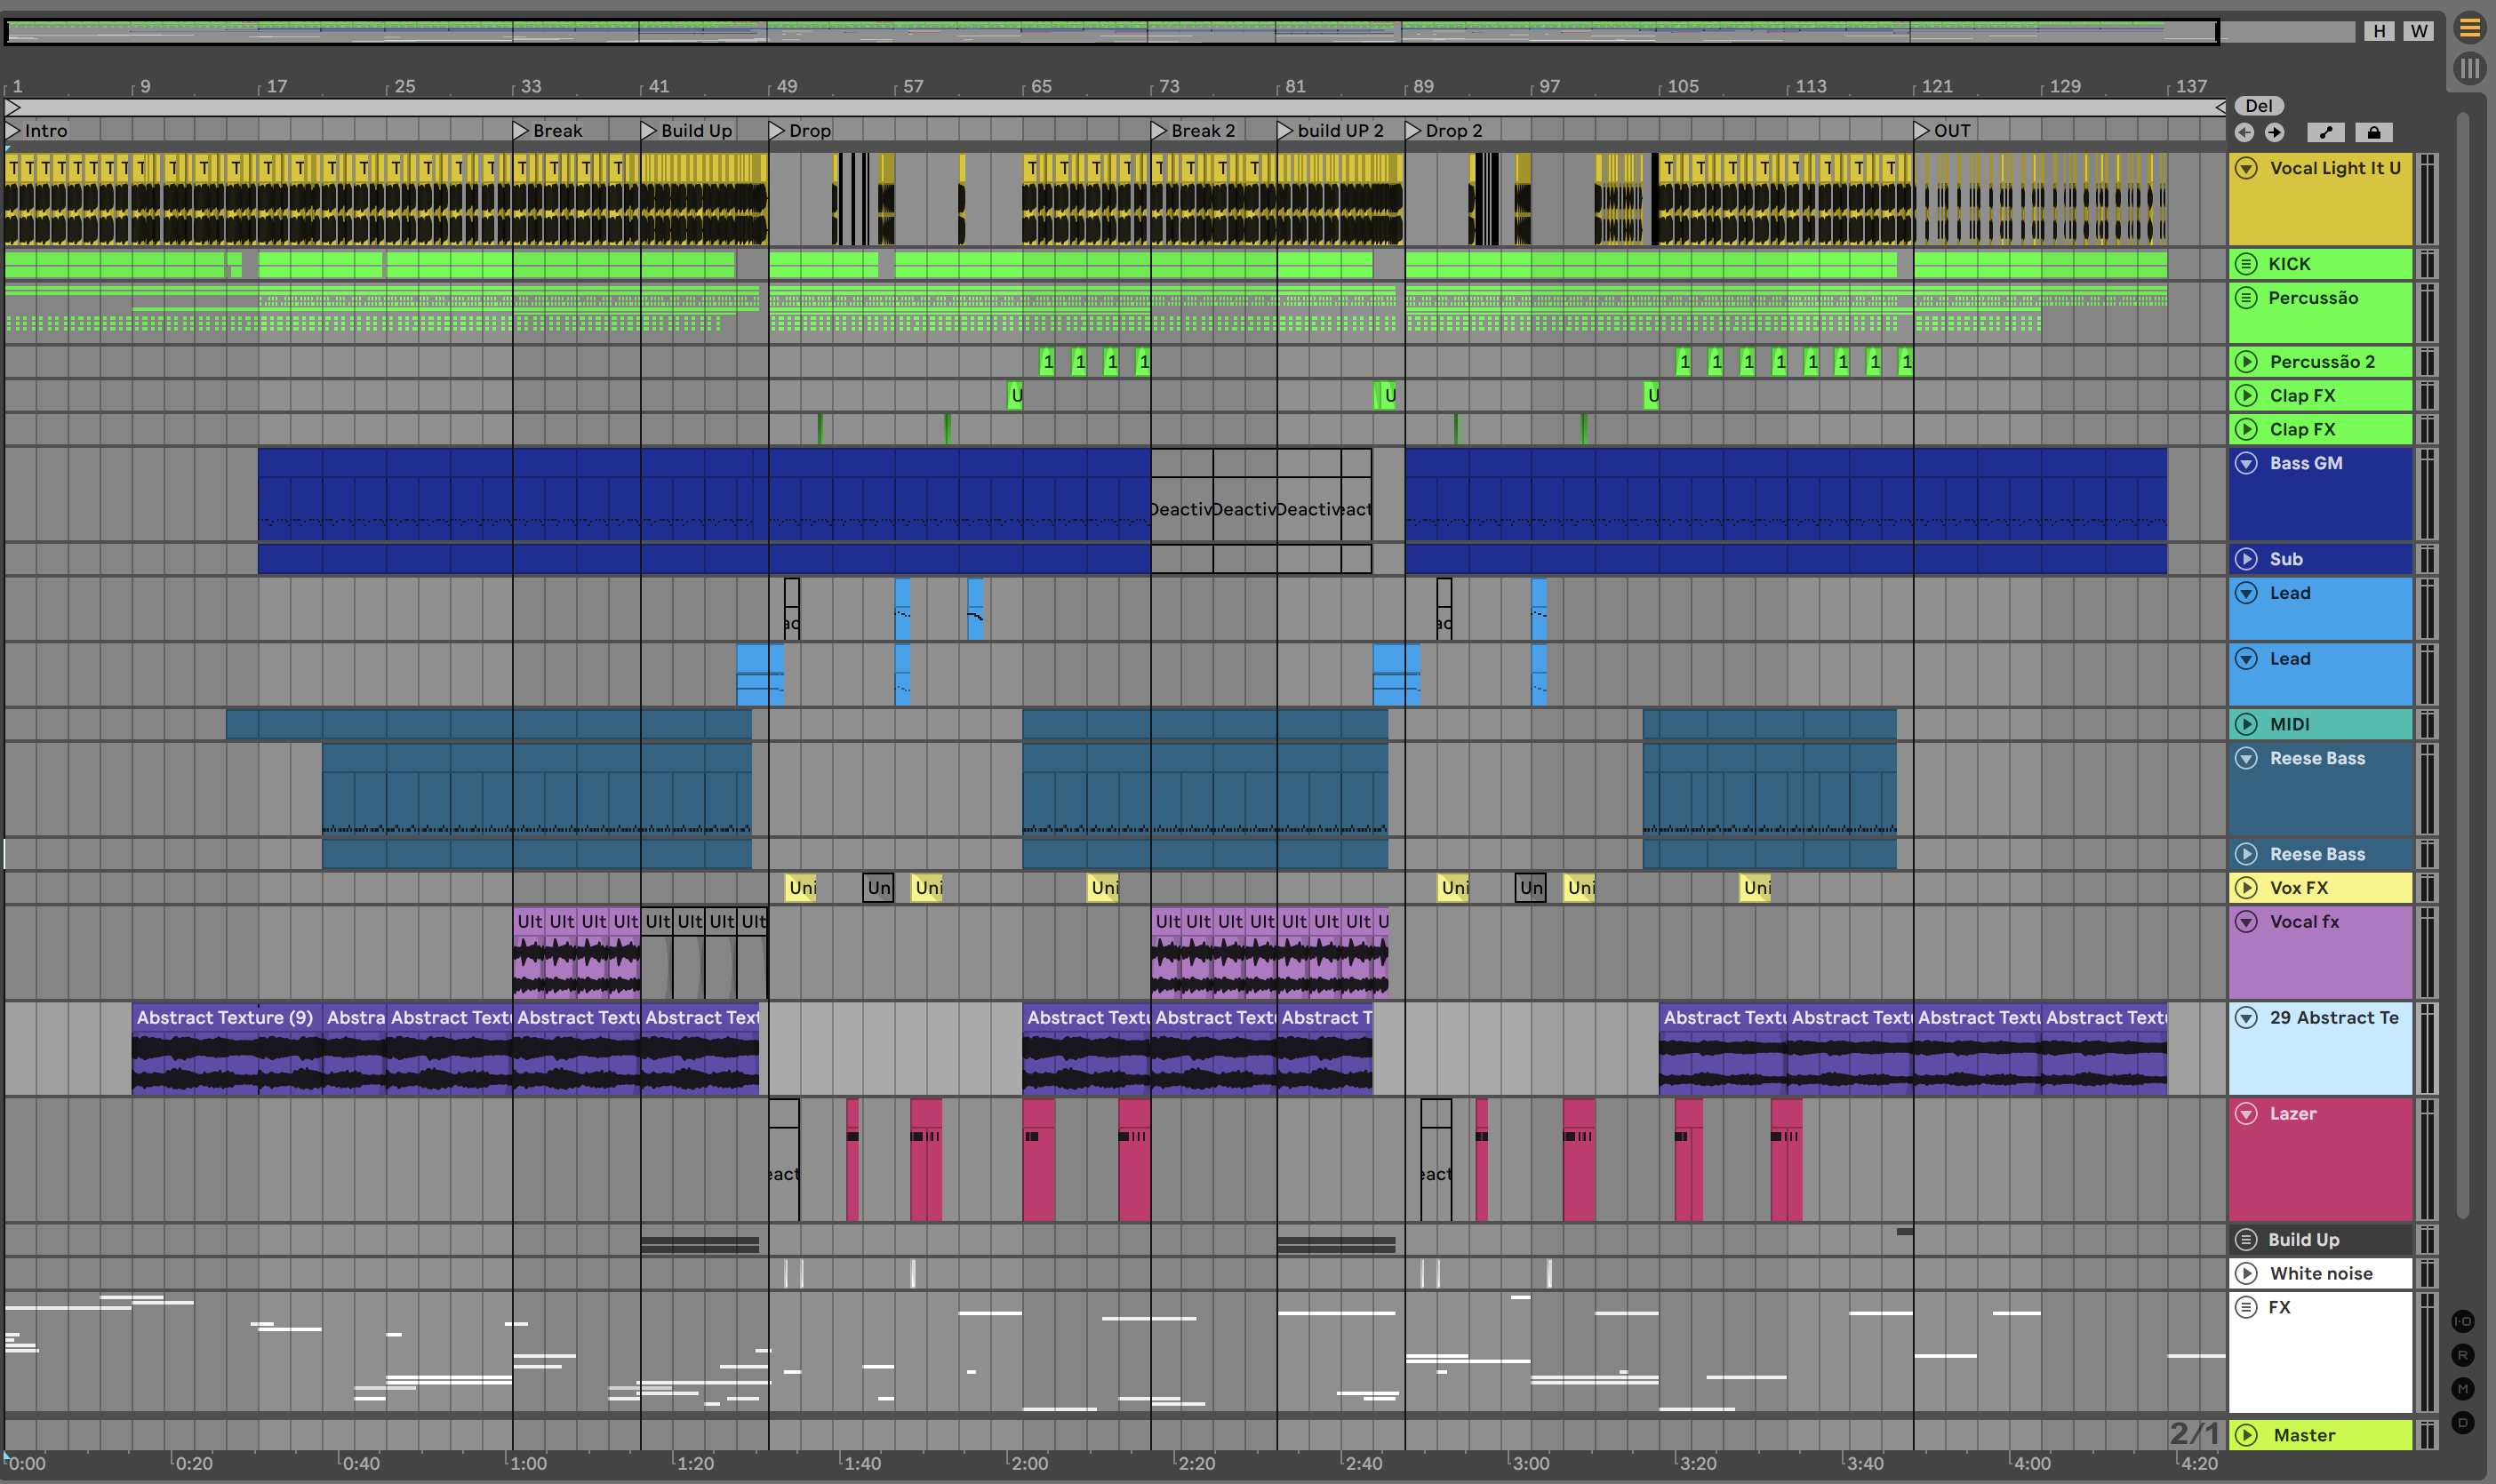Collapse the Vocal Light It U track
This screenshot has height=1484, width=2496.
(x=2246, y=168)
